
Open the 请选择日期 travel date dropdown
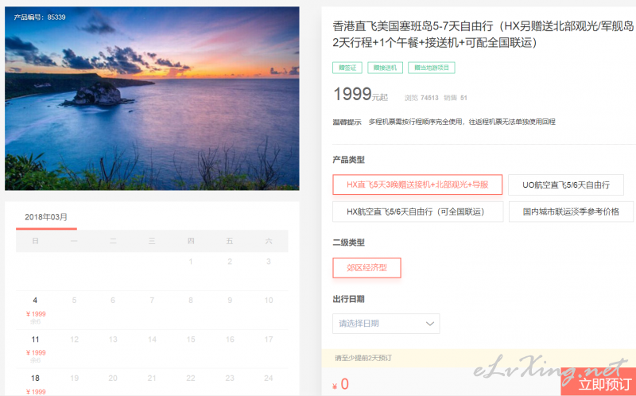pyautogui.click(x=386, y=324)
